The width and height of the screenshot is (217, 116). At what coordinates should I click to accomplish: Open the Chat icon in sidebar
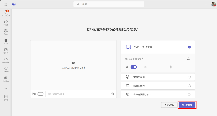pyautogui.click(x=6, y=22)
